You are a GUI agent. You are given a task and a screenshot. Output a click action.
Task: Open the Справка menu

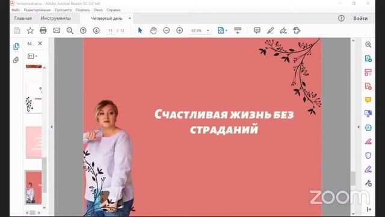tap(114, 10)
